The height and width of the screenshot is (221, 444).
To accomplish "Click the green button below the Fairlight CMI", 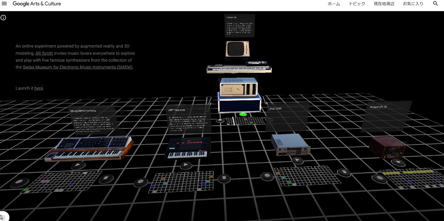I will pyautogui.click(x=243, y=114).
